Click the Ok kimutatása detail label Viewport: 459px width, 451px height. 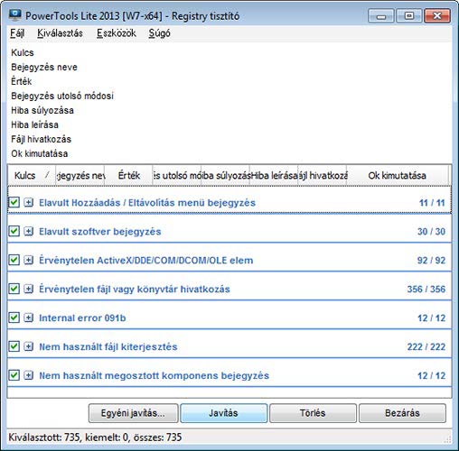point(40,153)
